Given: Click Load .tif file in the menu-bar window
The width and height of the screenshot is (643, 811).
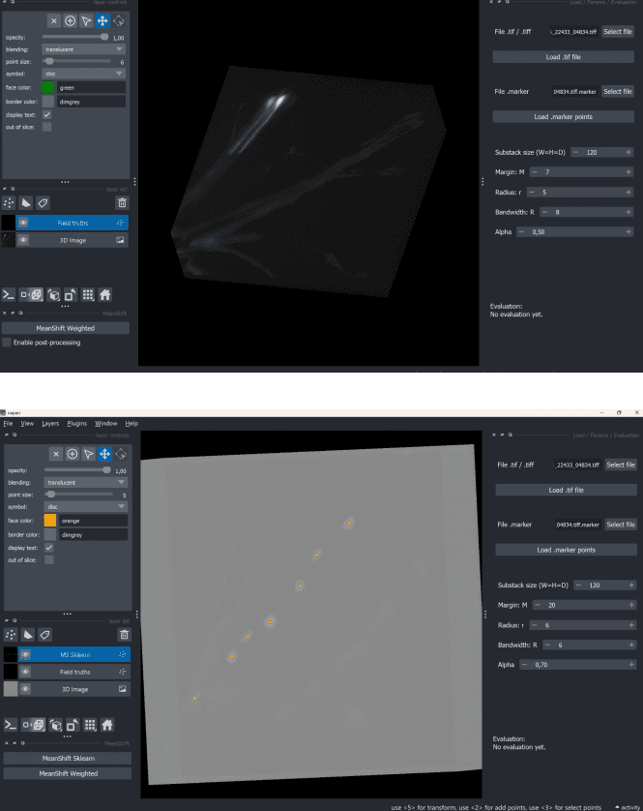Looking at the screenshot, I should click(566, 490).
